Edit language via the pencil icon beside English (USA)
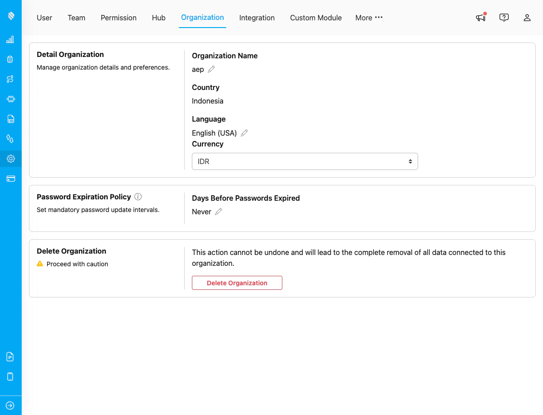 pyautogui.click(x=244, y=133)
